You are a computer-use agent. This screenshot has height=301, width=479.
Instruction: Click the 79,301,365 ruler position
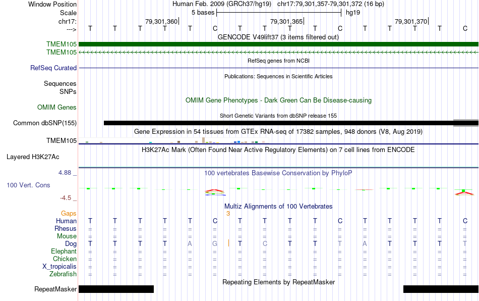(286, 21)
